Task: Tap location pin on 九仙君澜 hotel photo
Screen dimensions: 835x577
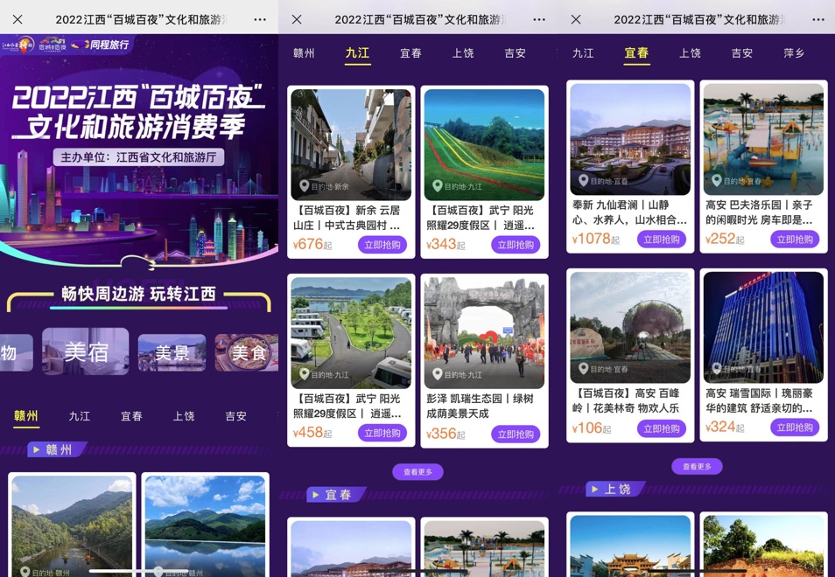Action: coord(583,181)
